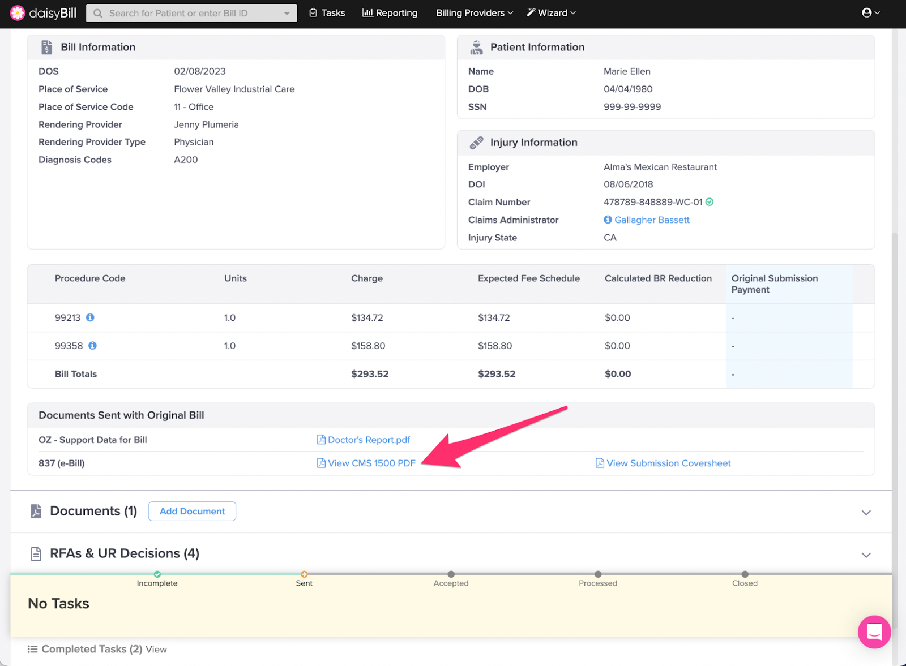Click the Bill Information document icon
Screen dimensions: 906x666
pos(47,48)
